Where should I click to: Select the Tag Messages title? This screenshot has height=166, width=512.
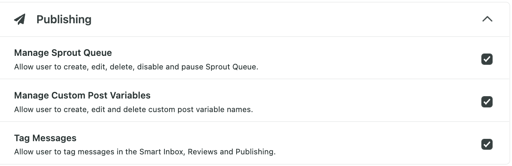point(45,138)
